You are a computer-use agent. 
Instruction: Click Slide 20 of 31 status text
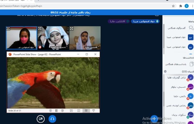[x=14, y=111]
